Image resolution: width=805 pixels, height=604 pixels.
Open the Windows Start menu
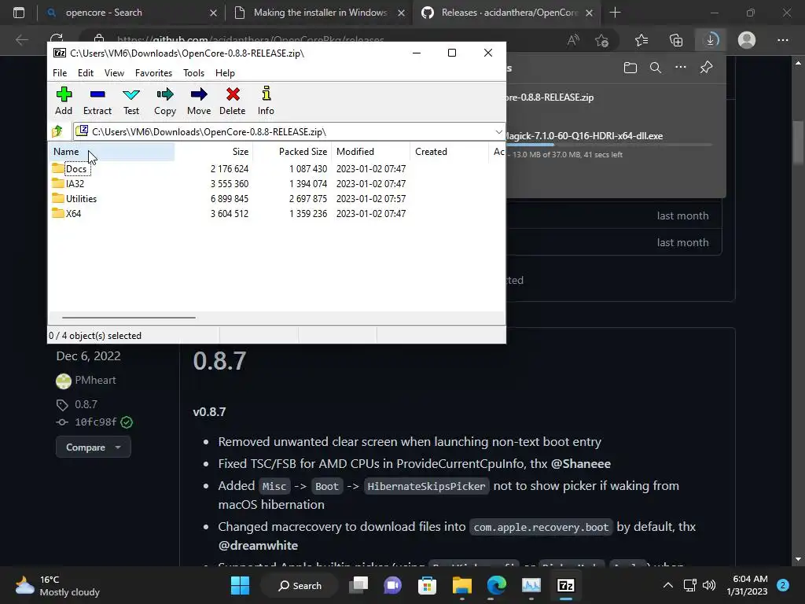tap(240, 585)
